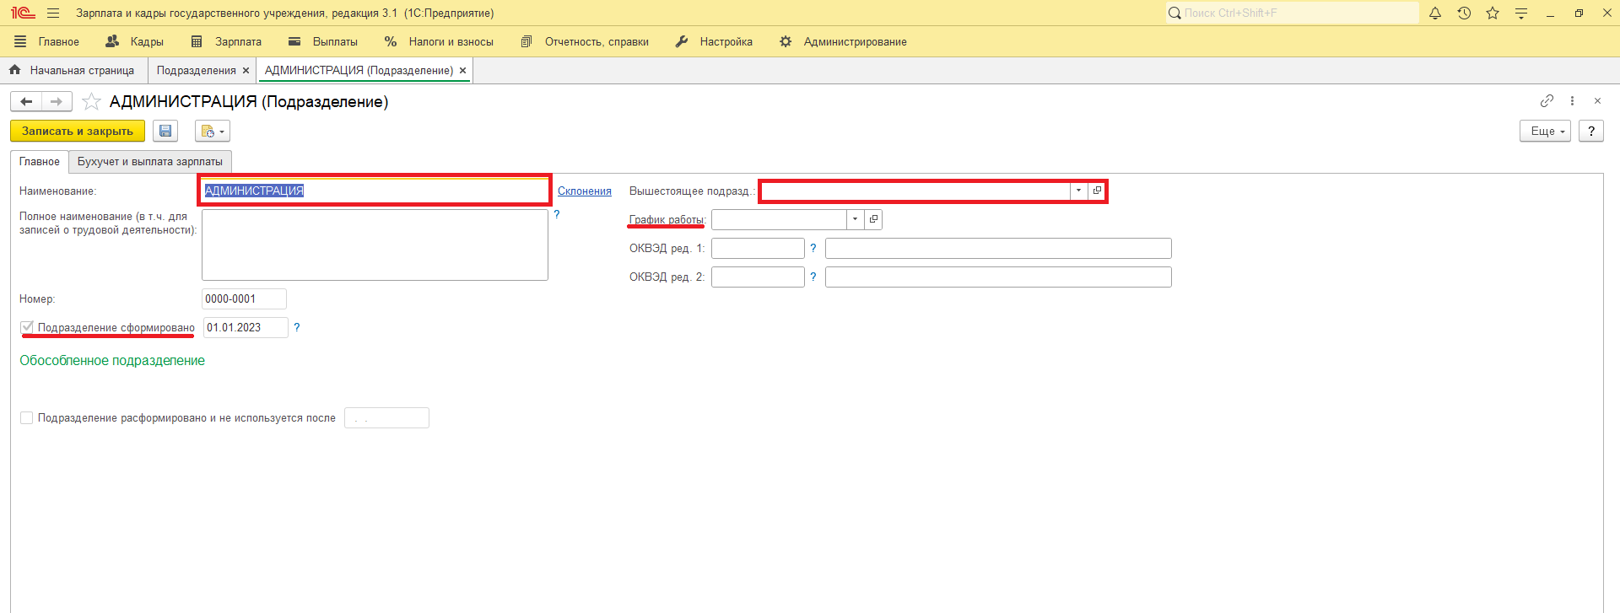This screenshot has height=613, width=1620.
Task: Click the График работы label link
Action: 667,220
